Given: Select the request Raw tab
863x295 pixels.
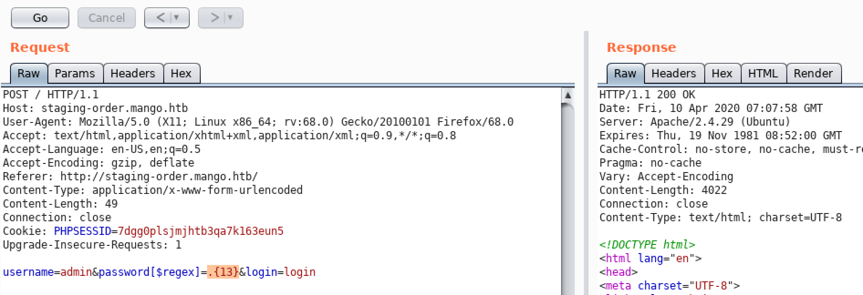Looking at the screenshot, I should pyautogui.click(x=29, y=73).
